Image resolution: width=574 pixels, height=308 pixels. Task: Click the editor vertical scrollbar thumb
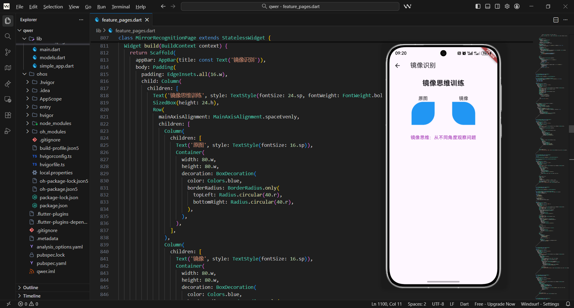[571, 129]
